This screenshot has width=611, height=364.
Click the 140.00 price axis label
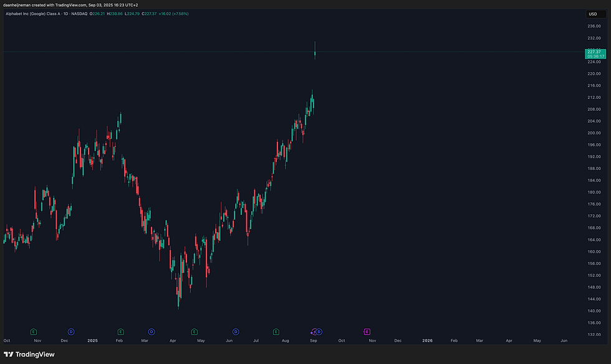click(594, 311)
